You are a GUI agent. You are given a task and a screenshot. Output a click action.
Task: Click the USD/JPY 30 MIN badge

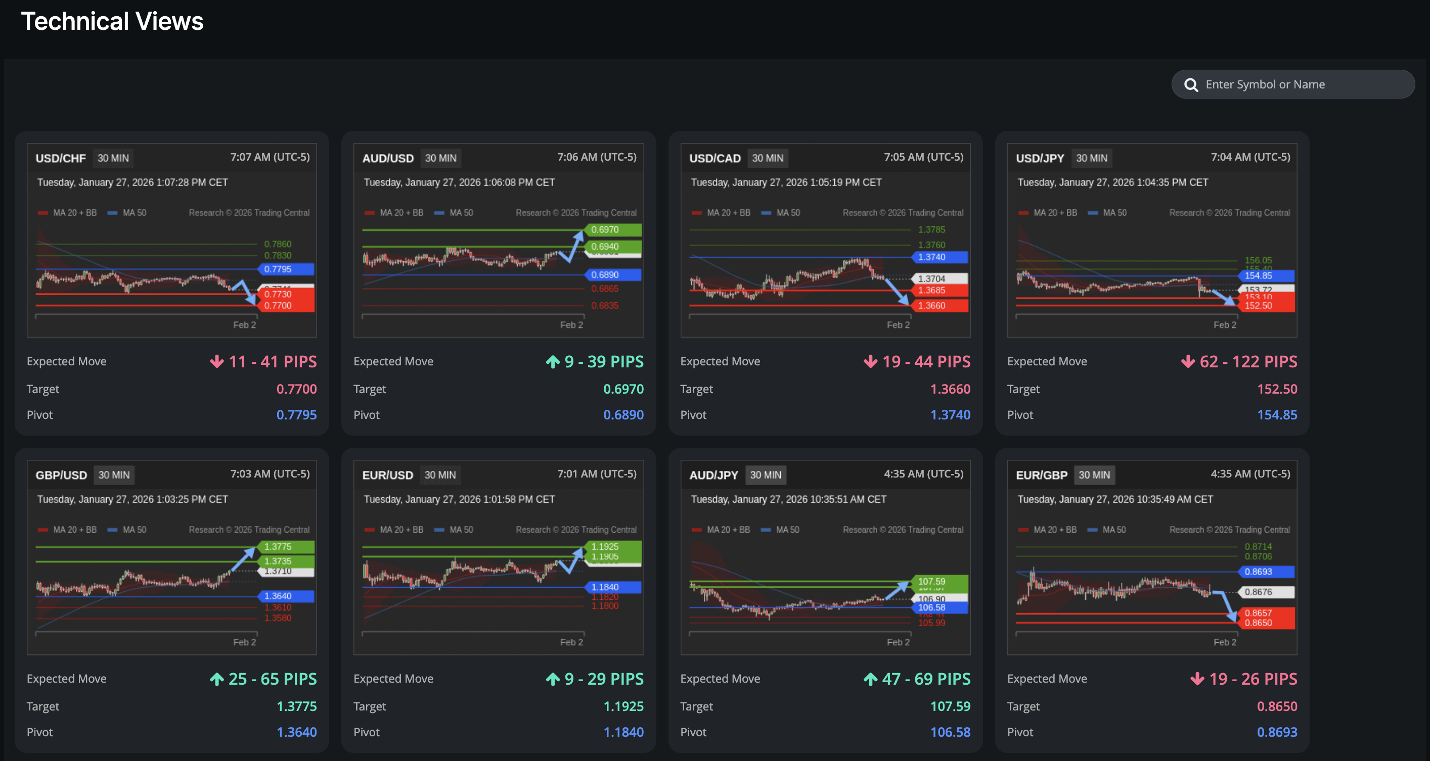click(1091, 158)
